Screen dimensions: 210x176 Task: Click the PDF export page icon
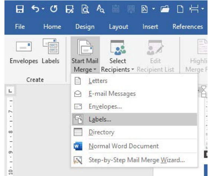pyautogui.click(x=144, y=9)
